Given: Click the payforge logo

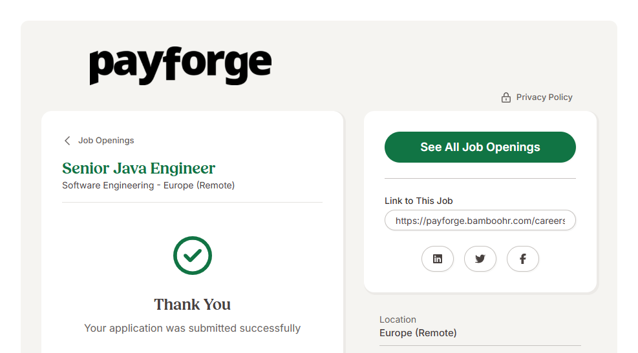Looking at the screenshot, I should pos(180,66).
